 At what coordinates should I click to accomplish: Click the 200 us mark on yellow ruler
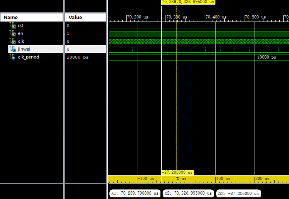pyautogui.click(x=262, y=179)
